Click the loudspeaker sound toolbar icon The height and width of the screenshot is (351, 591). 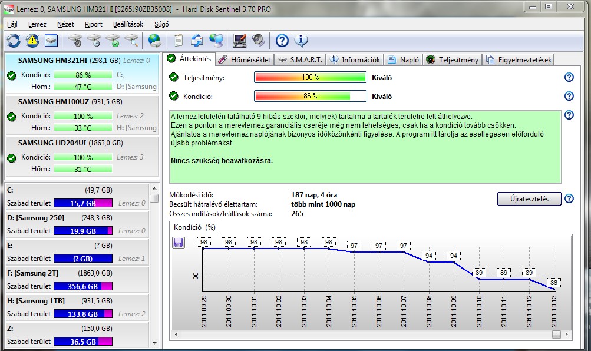(259, 40)
